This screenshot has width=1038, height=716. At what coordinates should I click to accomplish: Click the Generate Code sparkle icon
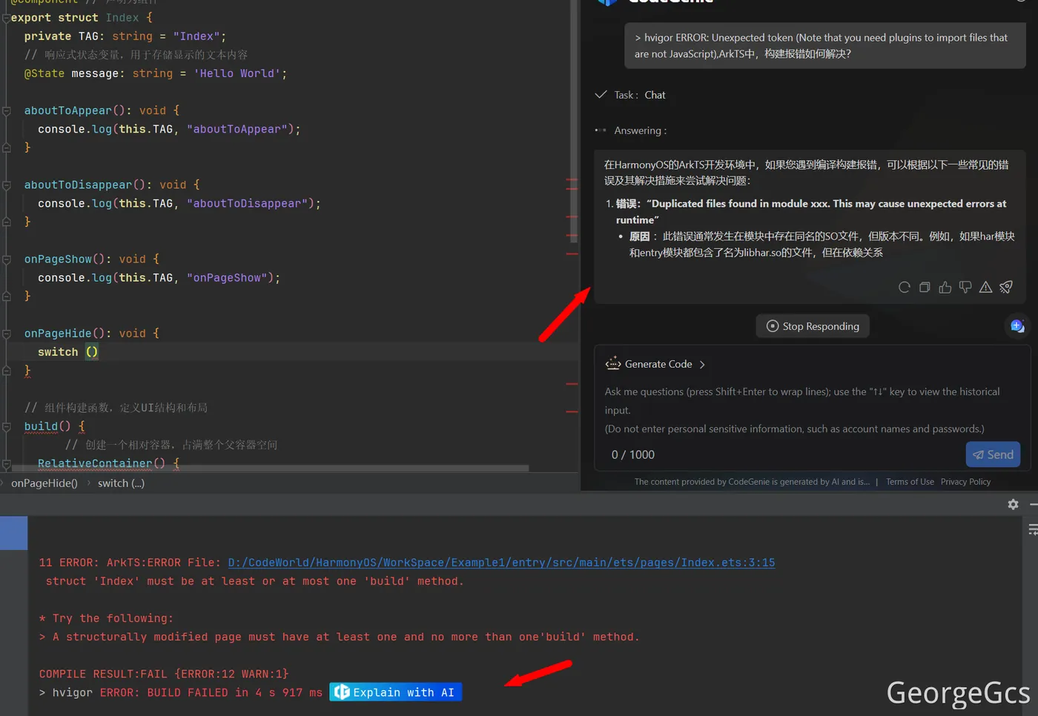click(613, 363)
